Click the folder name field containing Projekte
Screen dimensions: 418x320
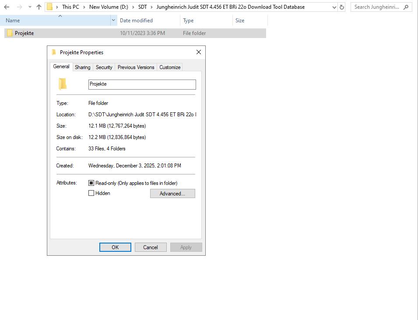[142, 84]
